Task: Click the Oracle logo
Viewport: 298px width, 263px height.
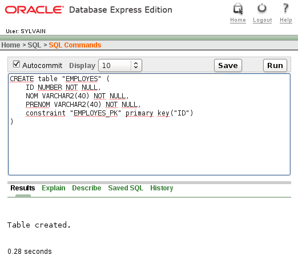Action: (x=34, y=10)
